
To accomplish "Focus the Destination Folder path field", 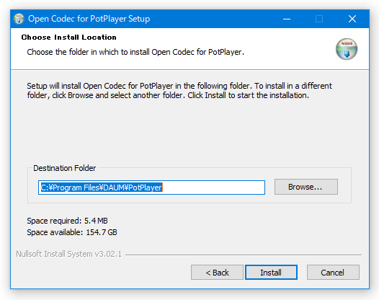I will coord(151,187).
